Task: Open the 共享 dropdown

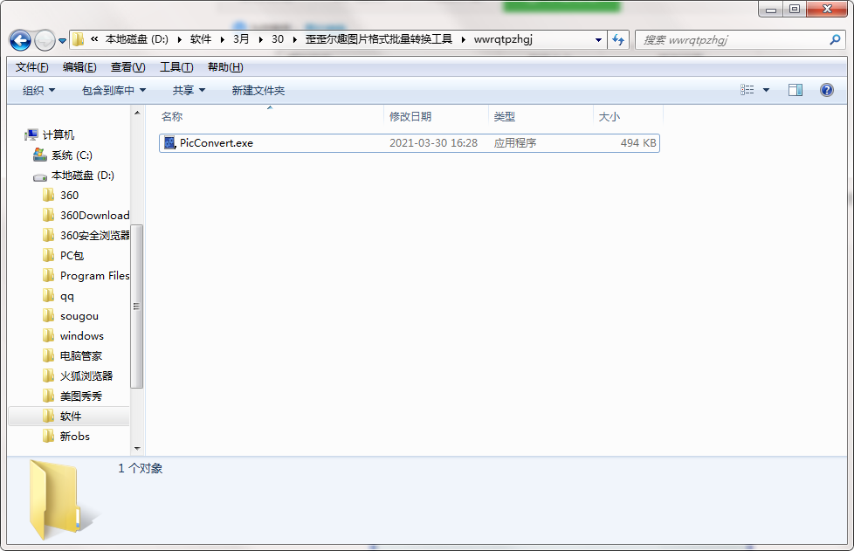Action: (189, 91)
